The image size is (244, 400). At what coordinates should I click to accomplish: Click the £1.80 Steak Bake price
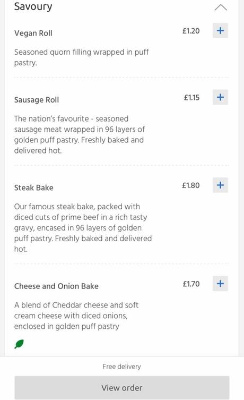click(191, 185)
